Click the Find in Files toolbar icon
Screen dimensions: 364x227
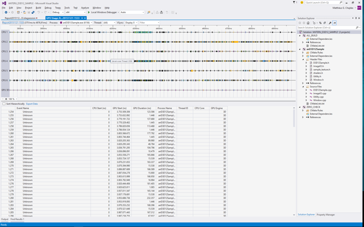149,13
